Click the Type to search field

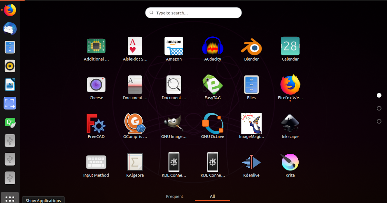(193, 13)
